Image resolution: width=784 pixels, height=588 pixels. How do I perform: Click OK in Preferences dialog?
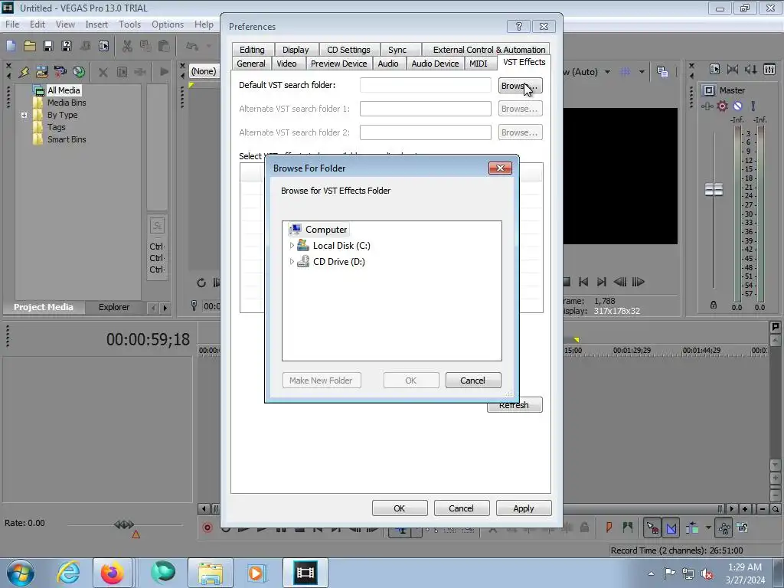click(x=400, y=508)
